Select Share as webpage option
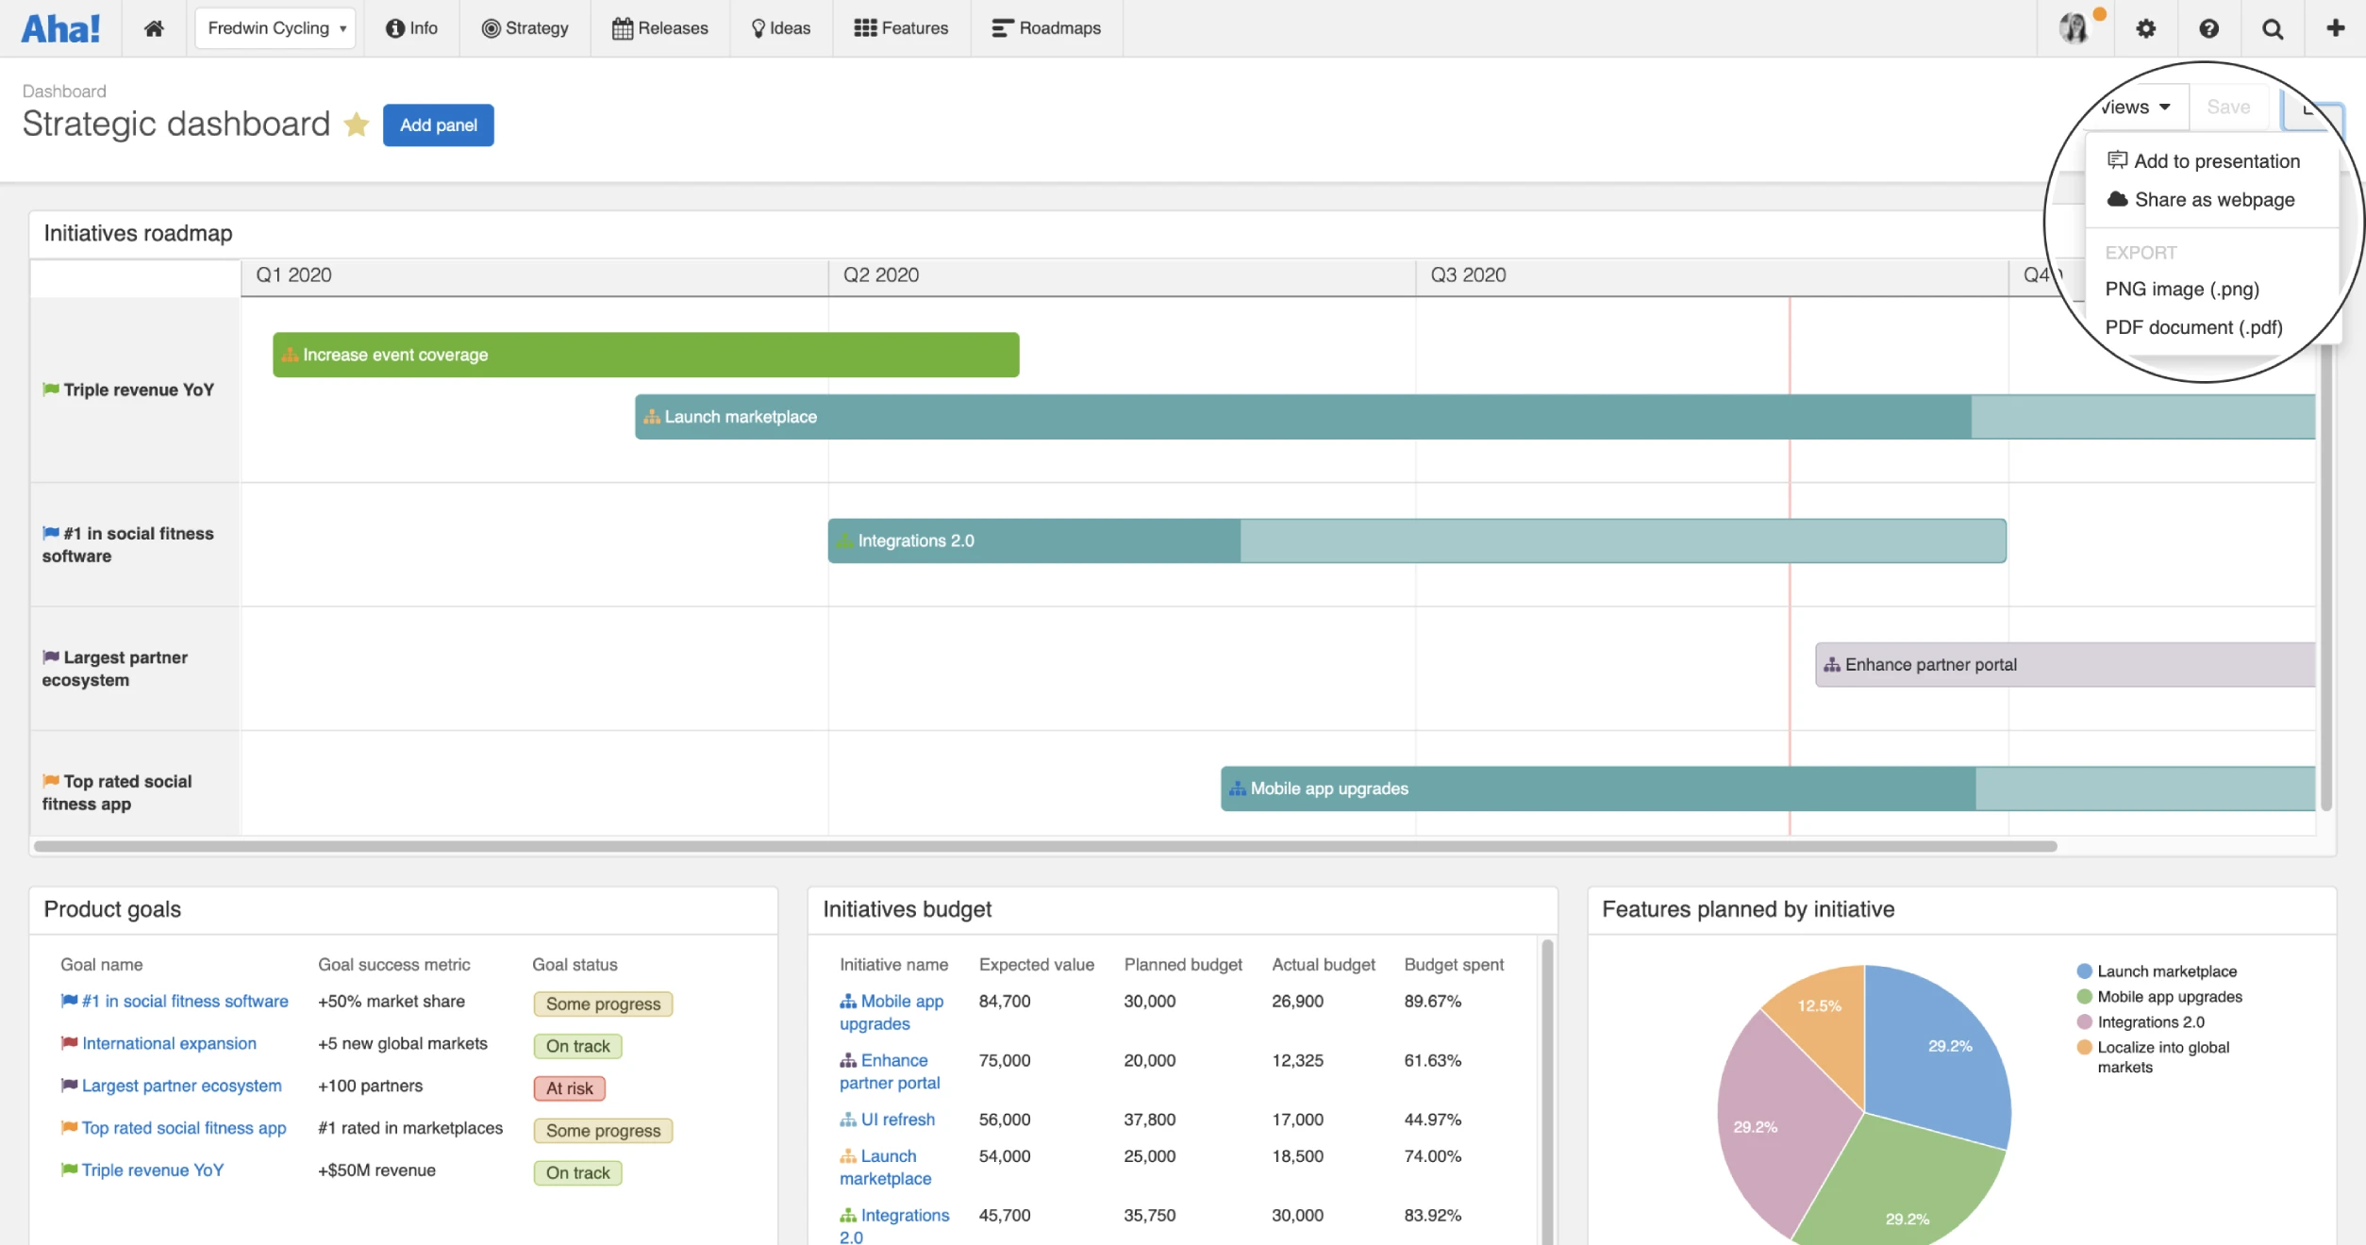This screenshot has width=2366, height=1245. (2213, 200)
